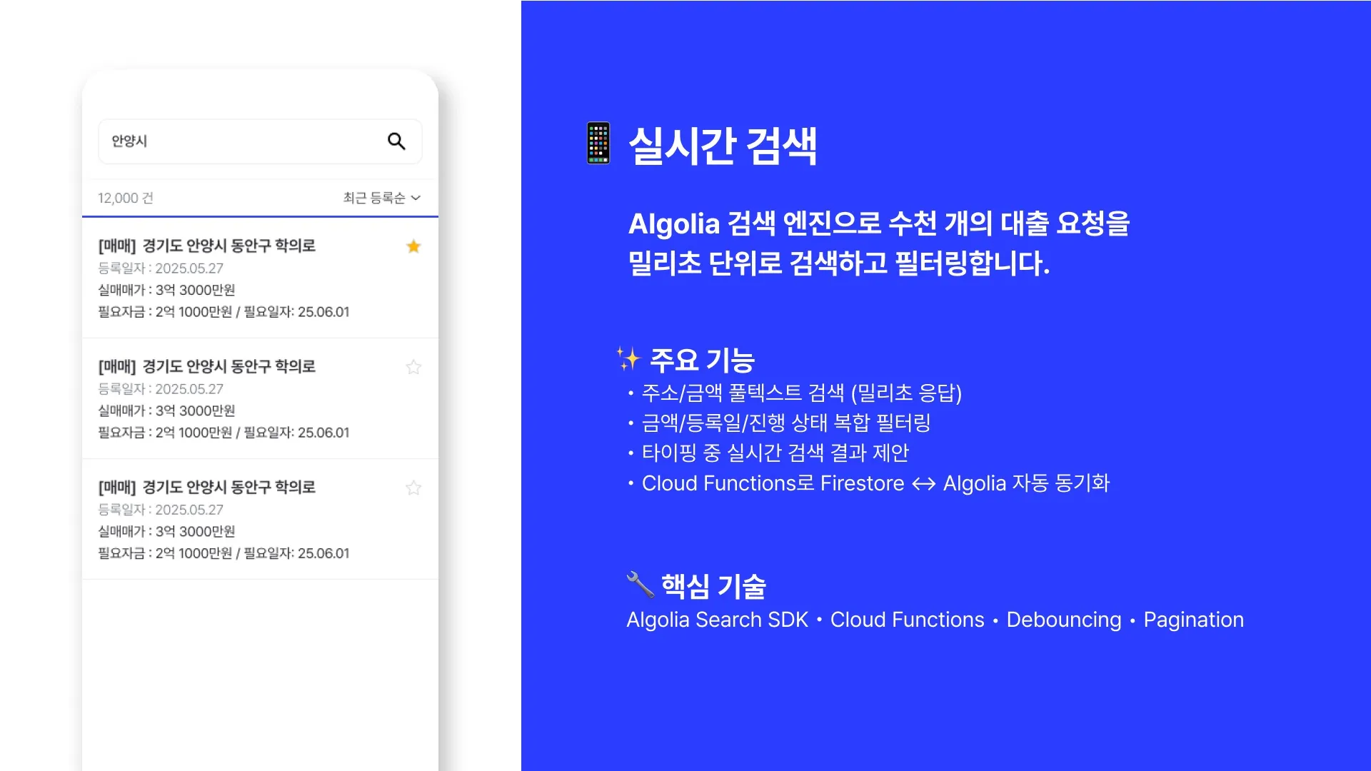Click the 12,000 건 result count
The height and width of the screenshot is (771, 1371).
tap(126, 198)
